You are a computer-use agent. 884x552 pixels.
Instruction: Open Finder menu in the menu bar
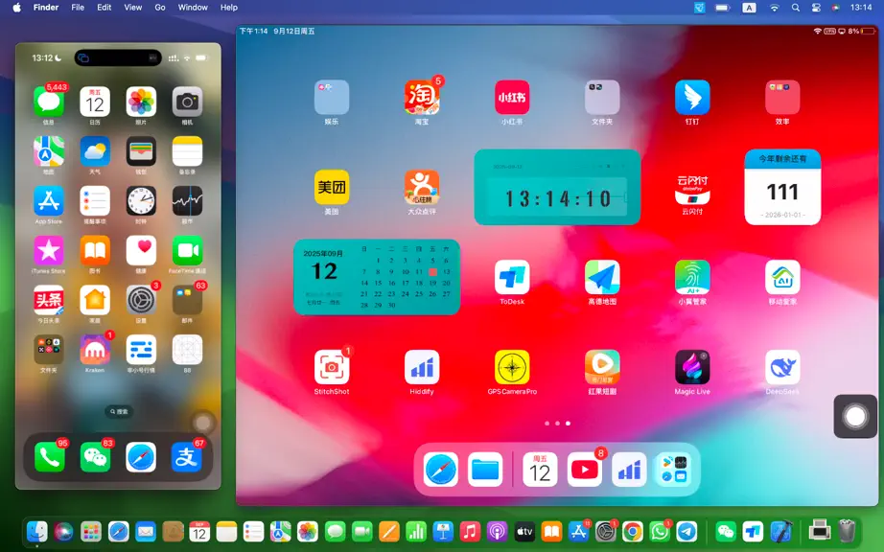click(46, 8)
